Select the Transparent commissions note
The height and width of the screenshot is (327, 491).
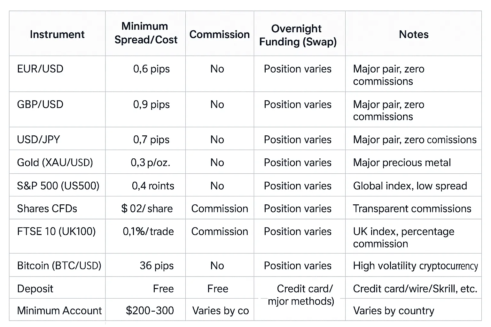tap(412, 209)
